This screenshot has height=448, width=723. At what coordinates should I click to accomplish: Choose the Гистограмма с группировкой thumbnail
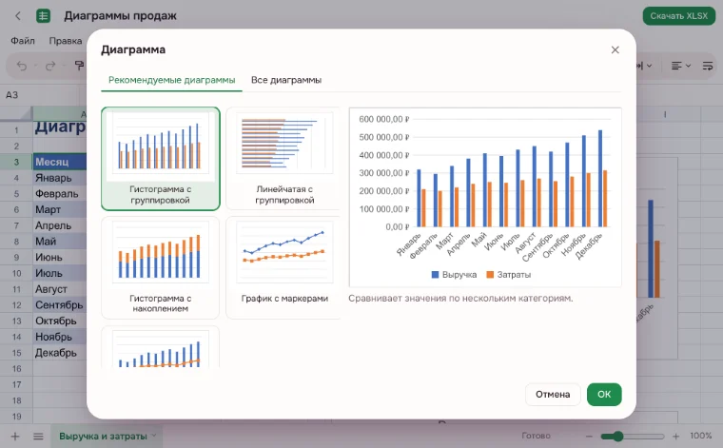pos(161,159)
